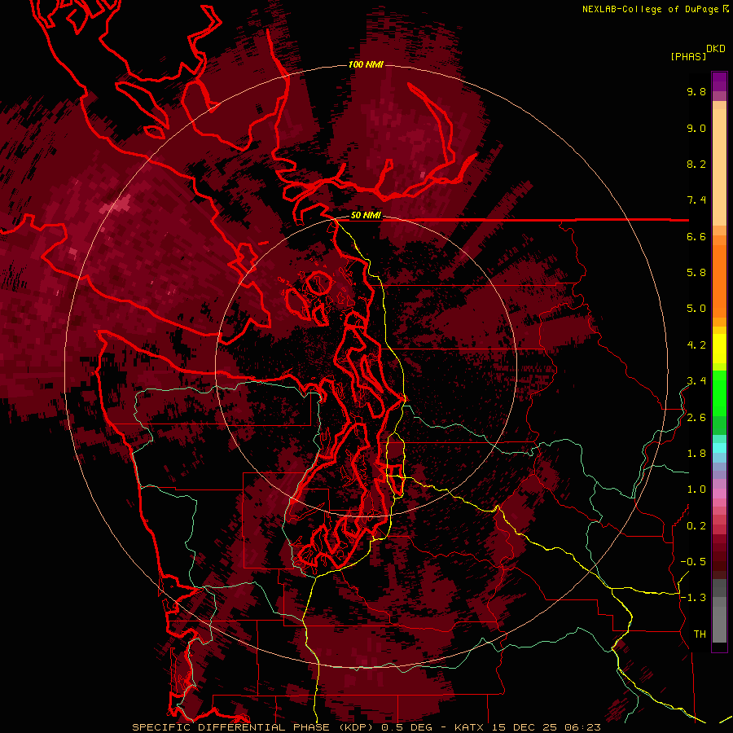Click the 4.2 legend value
Image resolution: width=733 pixels, height=733 pixels.
coord(696,345)
